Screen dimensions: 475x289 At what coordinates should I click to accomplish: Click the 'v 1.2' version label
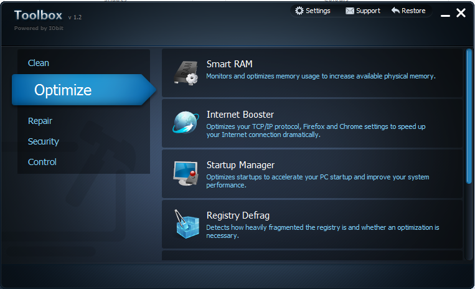click(x=75, y=17)
